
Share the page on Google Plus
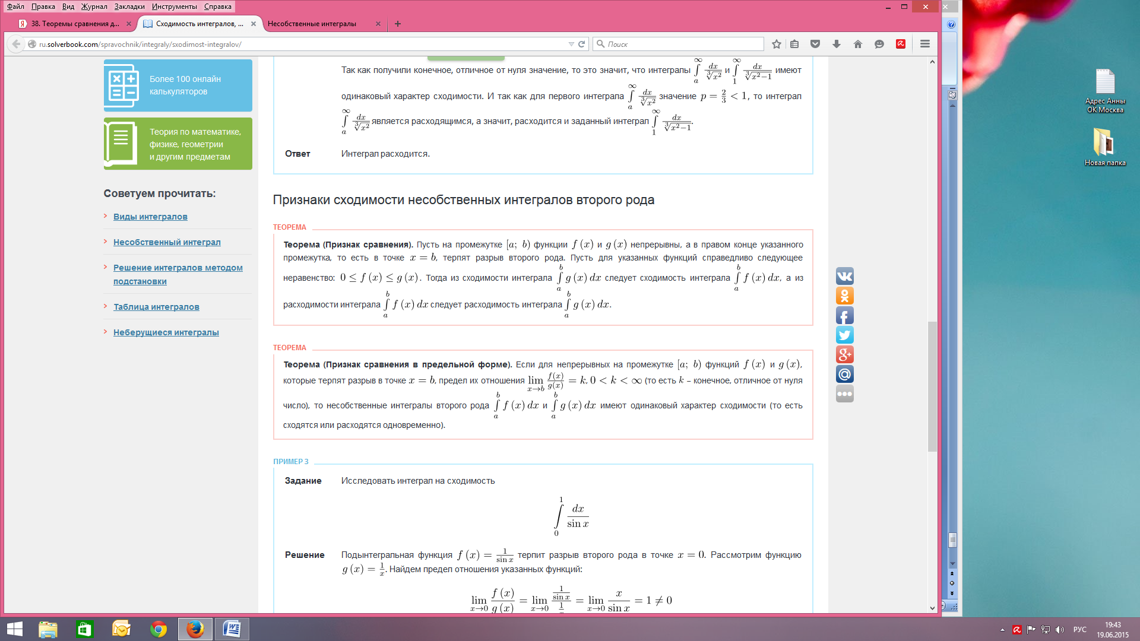[845, 354]
